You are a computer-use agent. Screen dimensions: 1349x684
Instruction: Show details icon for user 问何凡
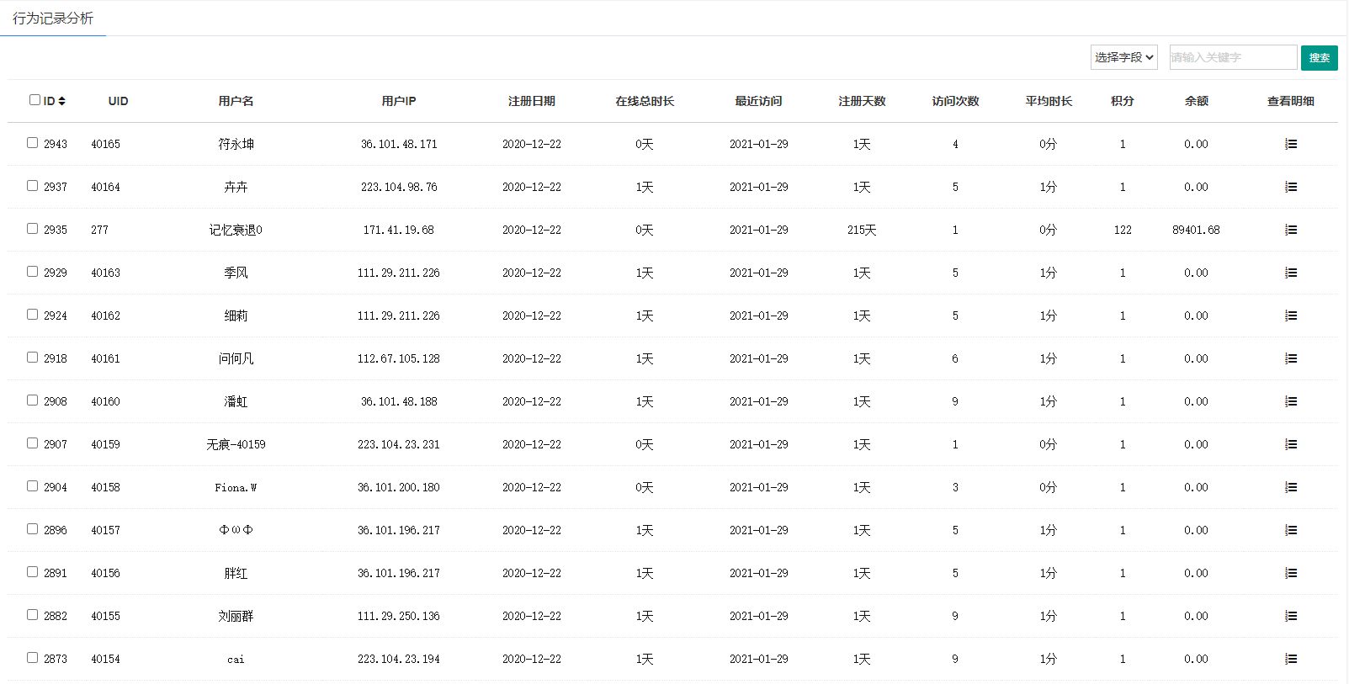click(x=1290, y=358)
